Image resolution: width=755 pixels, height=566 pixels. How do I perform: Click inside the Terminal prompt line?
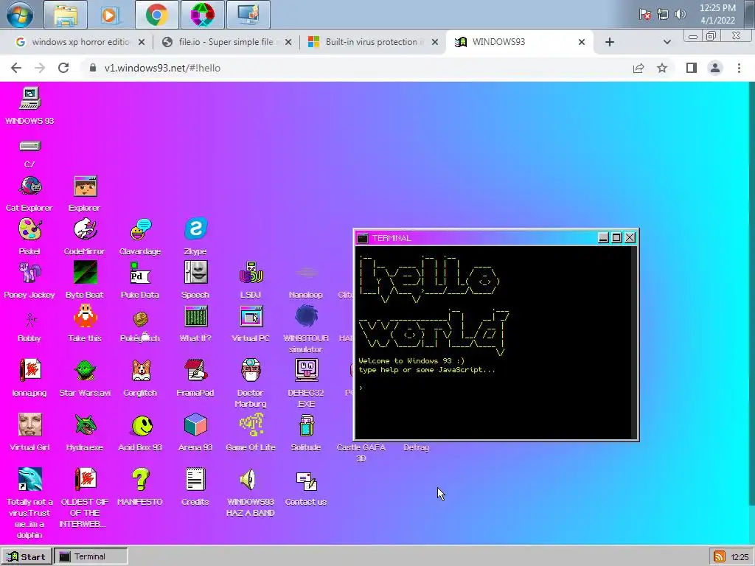click(493, 388)
